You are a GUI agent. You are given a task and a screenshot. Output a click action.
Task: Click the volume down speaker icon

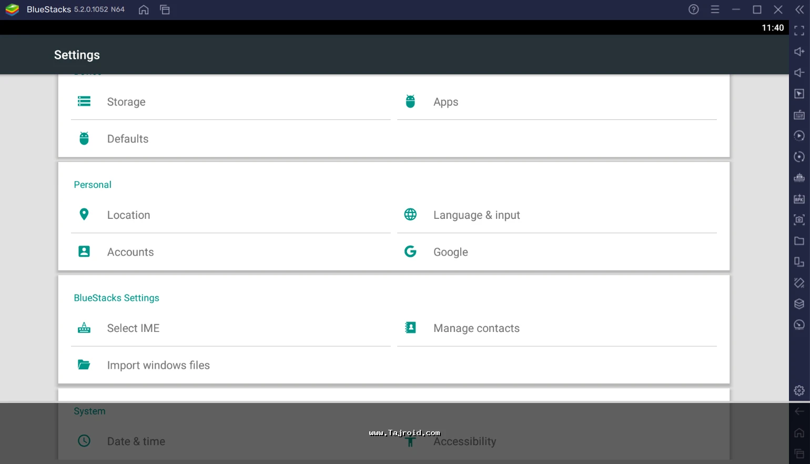click(799, 73)
